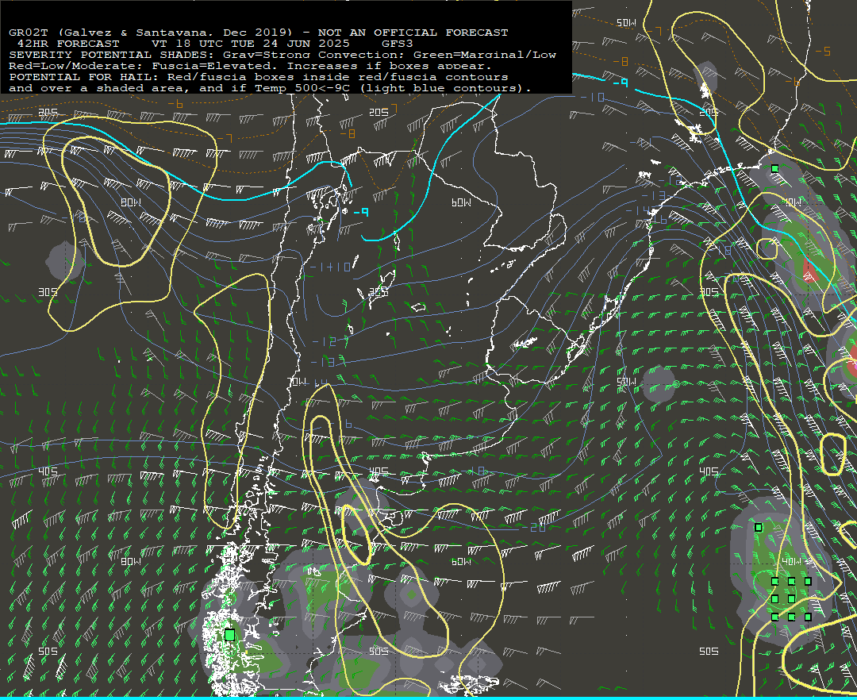Click the orange -8 contour label over Bolivia
This screenshot has height=700, width=857.
point(348,134)
